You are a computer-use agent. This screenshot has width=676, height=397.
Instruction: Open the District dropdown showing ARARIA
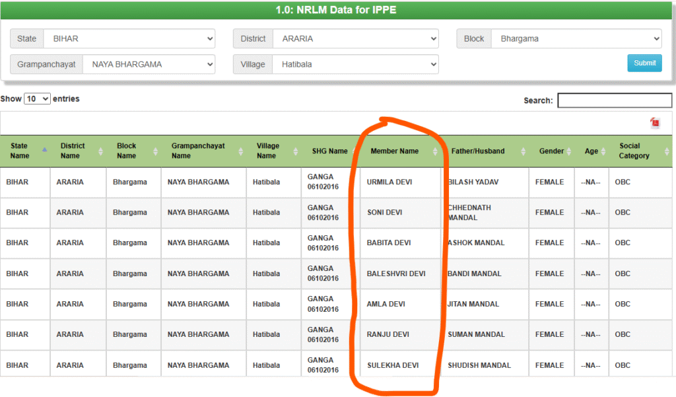tap(355, 39)
